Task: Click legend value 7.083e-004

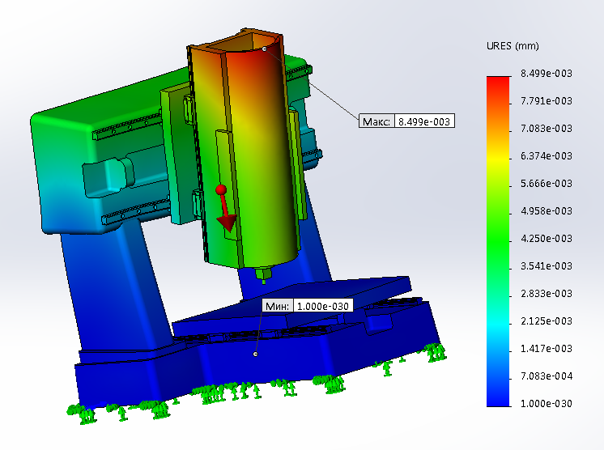Action: coord(547,376)
